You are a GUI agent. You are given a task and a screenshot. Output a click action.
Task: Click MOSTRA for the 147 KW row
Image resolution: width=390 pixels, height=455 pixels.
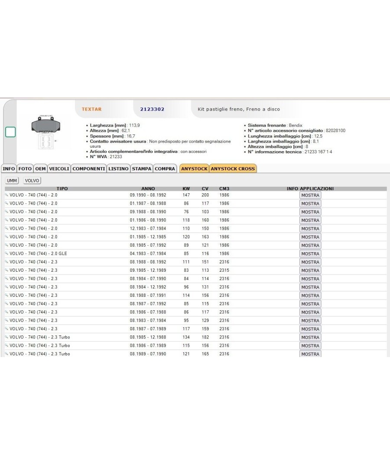point(310,195)
